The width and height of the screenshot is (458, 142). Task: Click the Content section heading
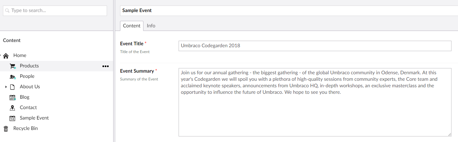tap(12, 40)
